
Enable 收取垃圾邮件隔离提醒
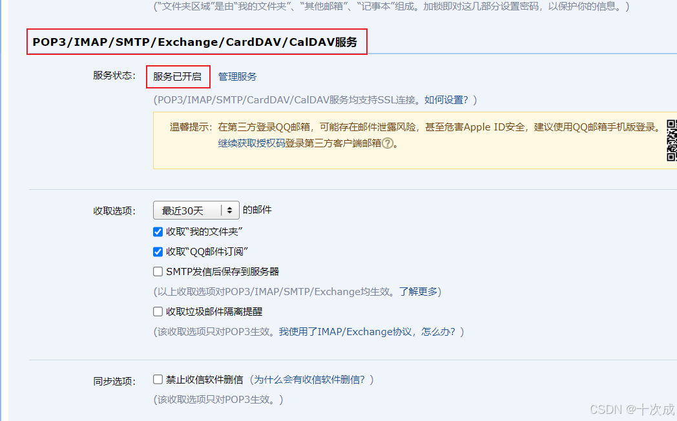click(158, 311)
